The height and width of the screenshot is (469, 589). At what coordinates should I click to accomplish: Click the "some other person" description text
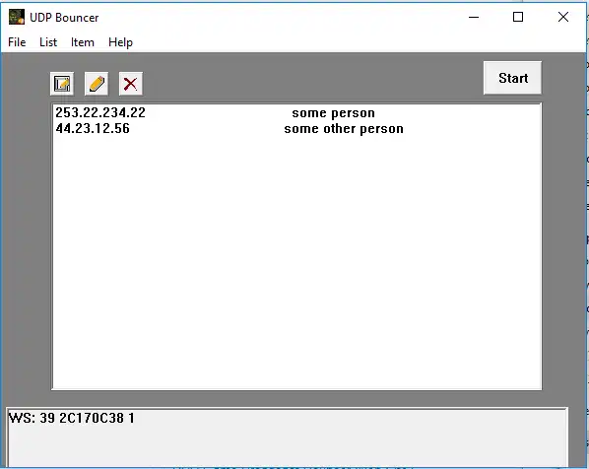[x=344, y=128]
